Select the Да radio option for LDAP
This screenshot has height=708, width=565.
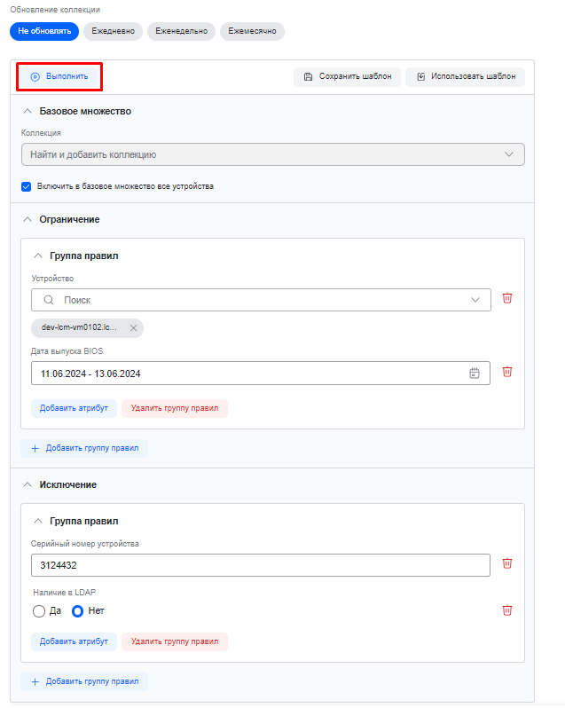pos(38,610)
